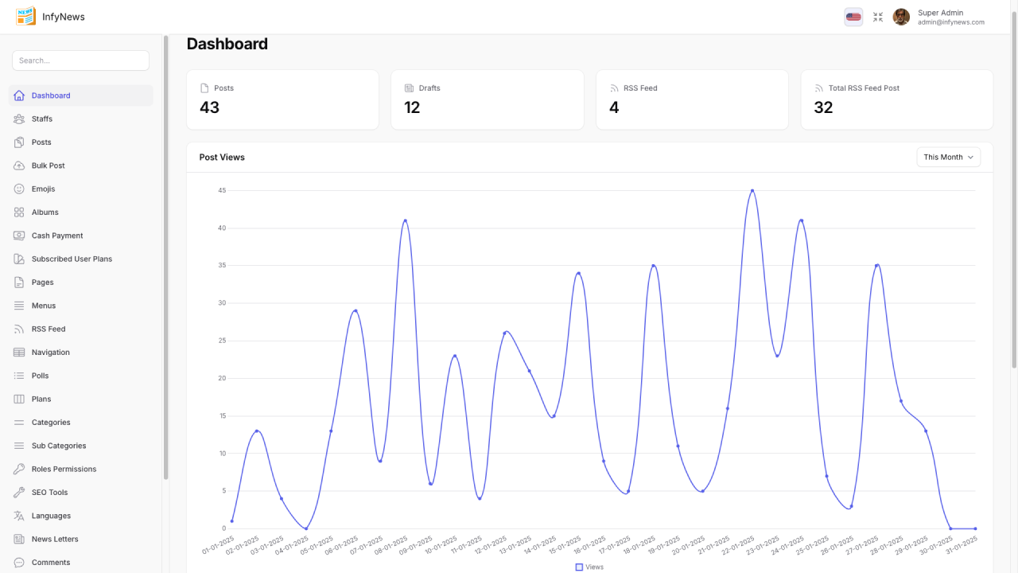
Task: Open the This Month dropdown
Action: (948, 158)
